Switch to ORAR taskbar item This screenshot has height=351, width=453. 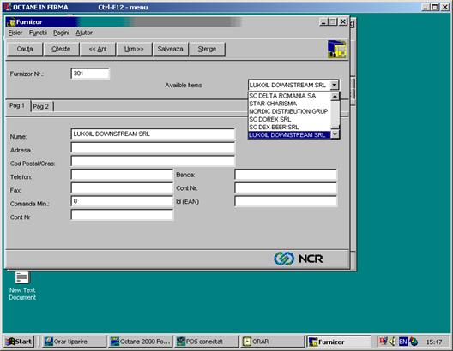(272, 342)
